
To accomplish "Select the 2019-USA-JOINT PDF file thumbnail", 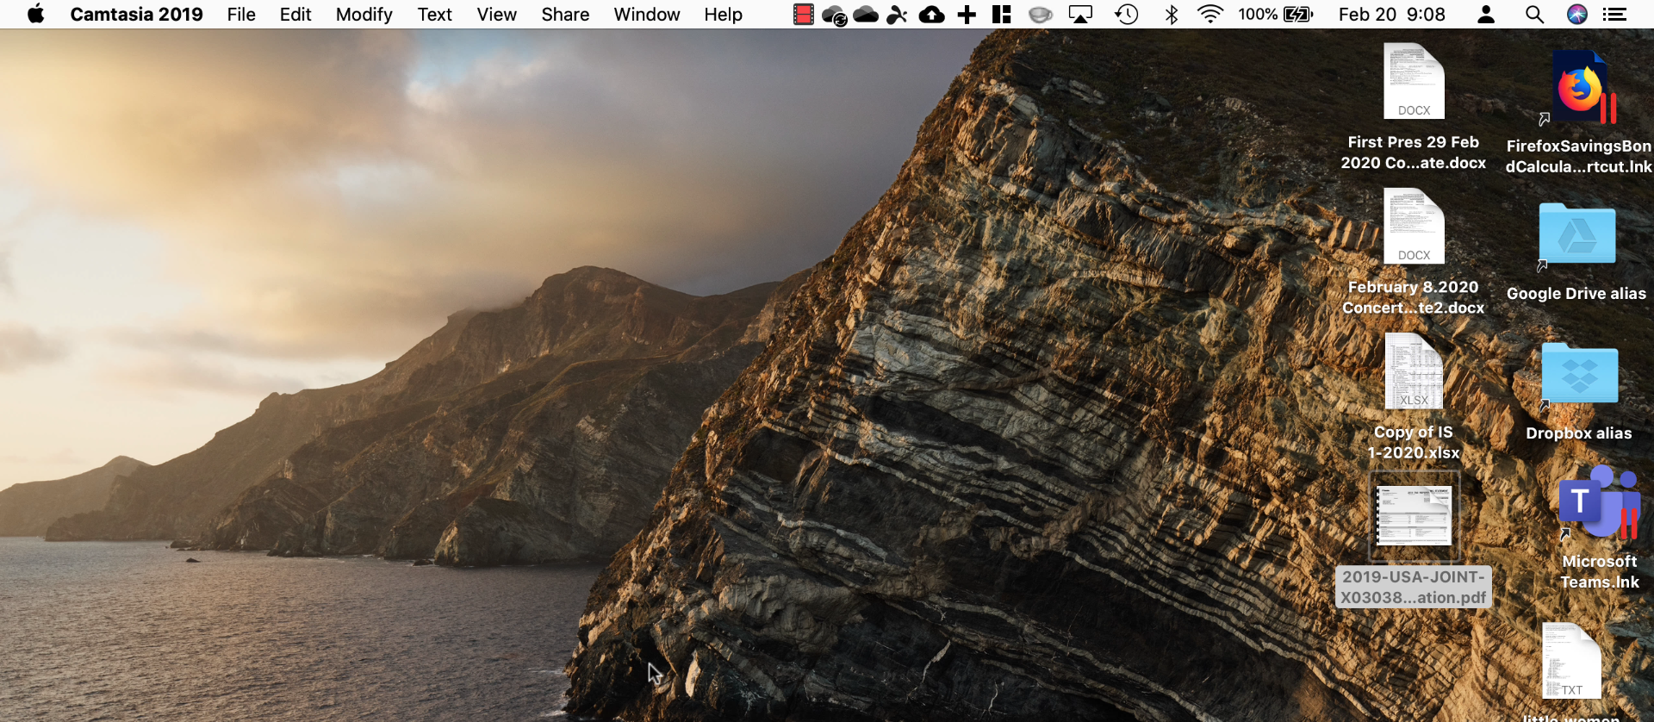I will [x=1414, y=516].
